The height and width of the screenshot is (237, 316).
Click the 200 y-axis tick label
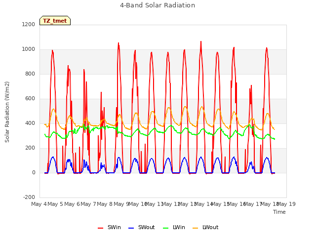30,148
